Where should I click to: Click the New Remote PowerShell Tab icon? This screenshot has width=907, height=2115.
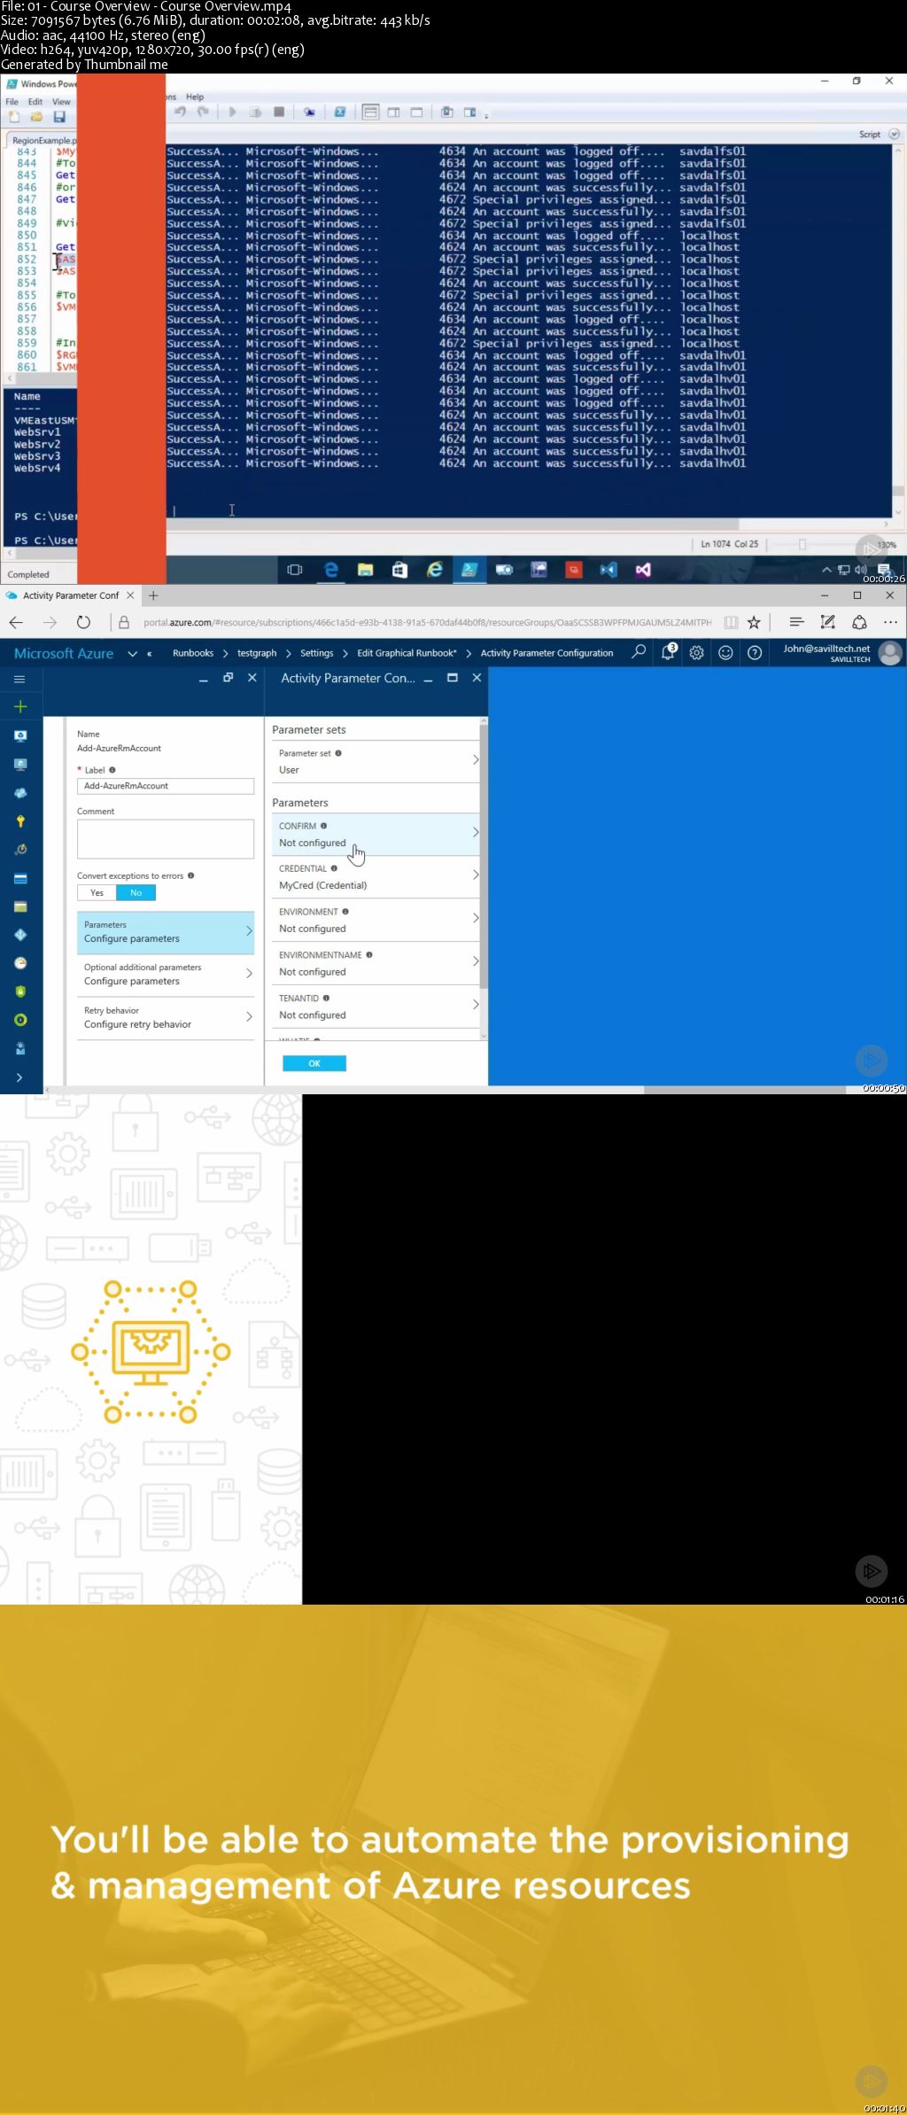tap(309, 113)
